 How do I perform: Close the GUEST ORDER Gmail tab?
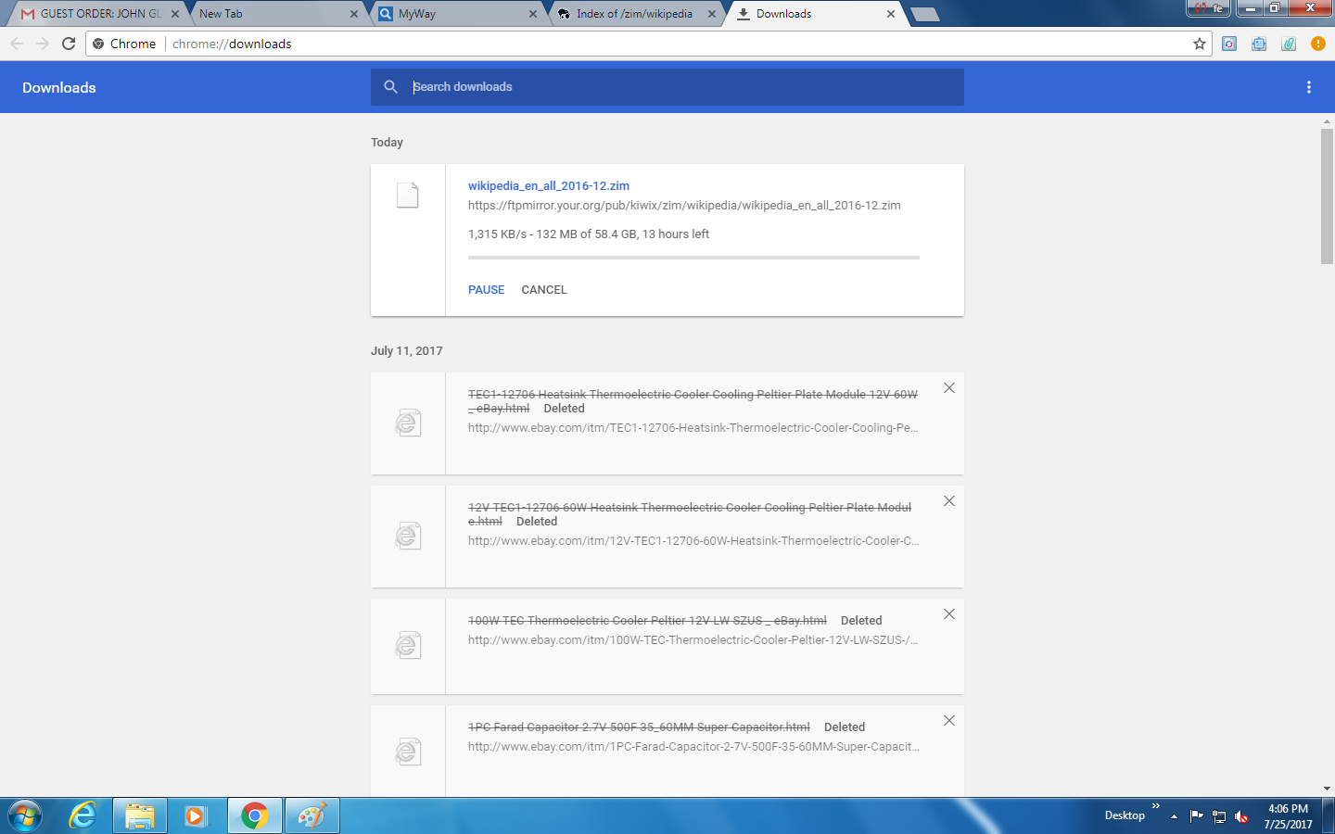tap(175, 14)
